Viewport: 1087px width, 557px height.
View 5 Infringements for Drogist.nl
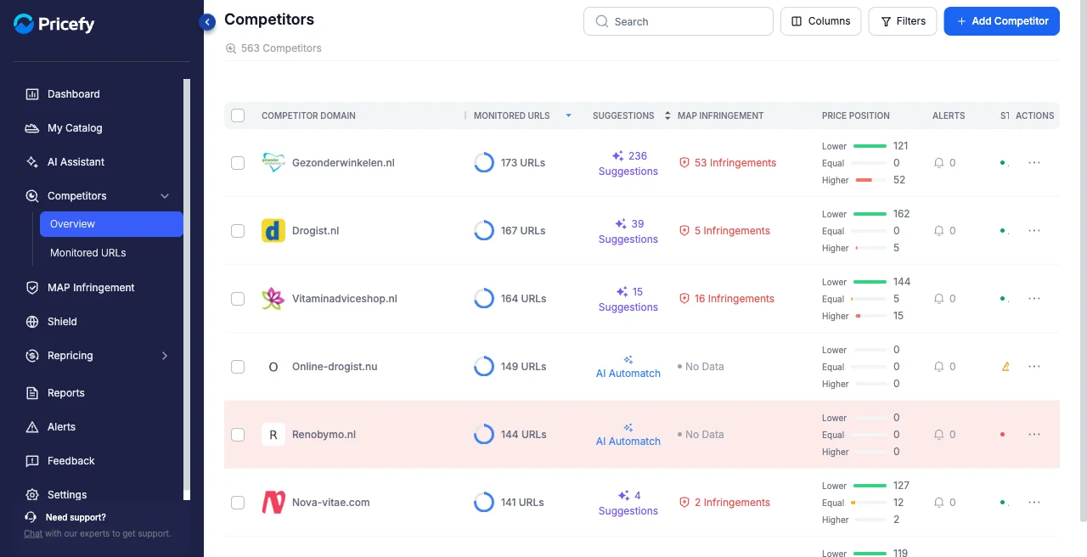(724, 231)
